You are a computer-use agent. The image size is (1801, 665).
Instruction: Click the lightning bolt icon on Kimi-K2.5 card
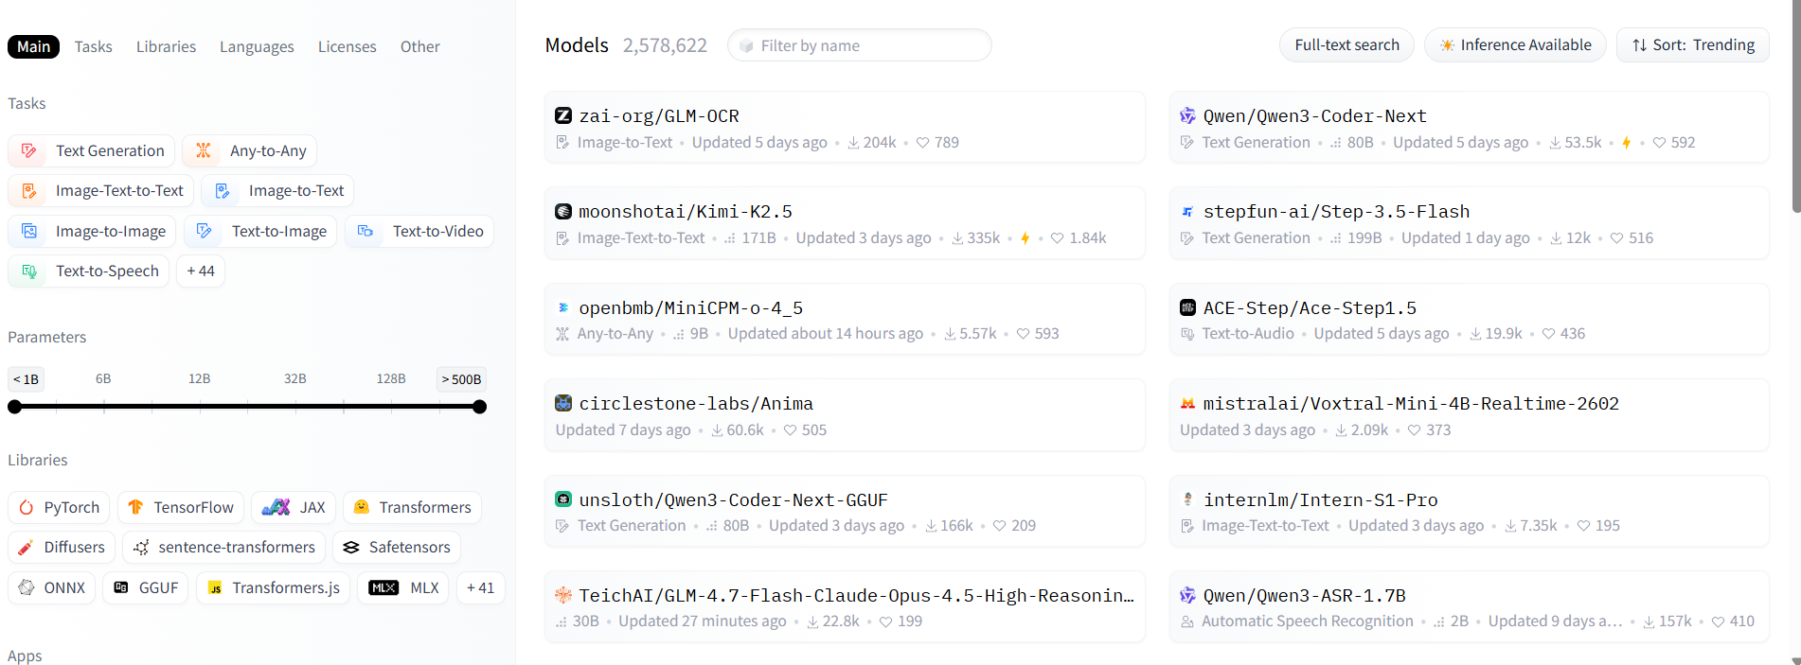coord(1025,238)
